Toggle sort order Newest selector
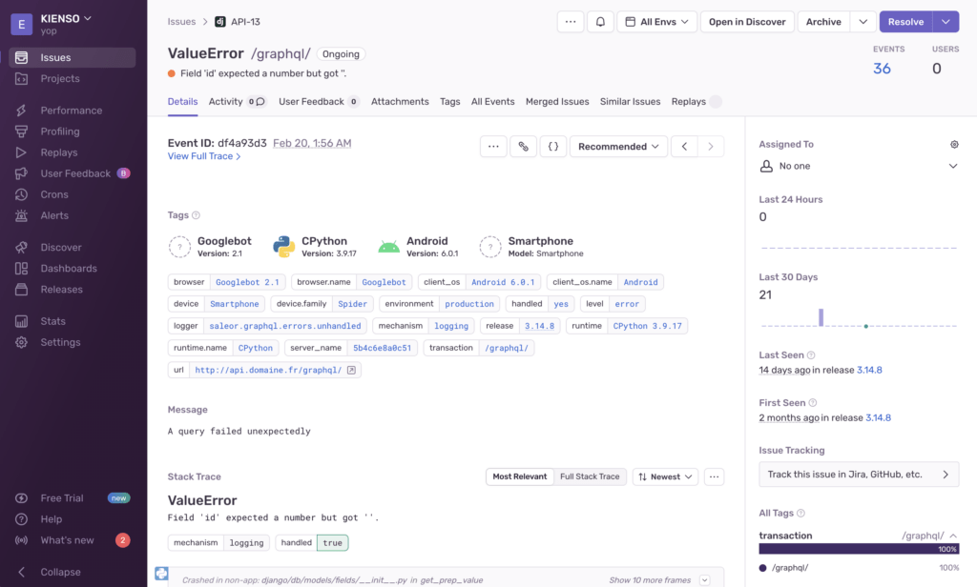Viewport: 977px width, 587px height. coord(665,476)
